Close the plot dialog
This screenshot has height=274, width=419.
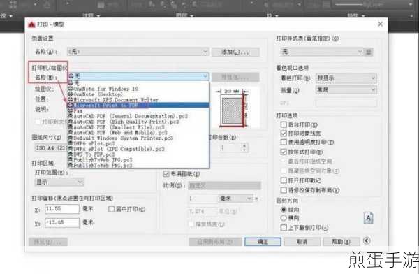(x=381, y=24)
